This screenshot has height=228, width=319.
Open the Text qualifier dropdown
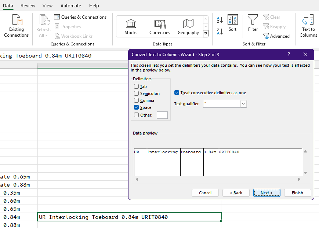coord(243,104)
